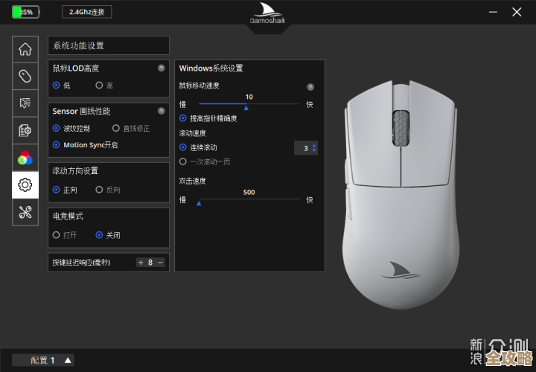Image resolution: width=536 pixels, height=372 pixels.
Task: Increase key delay response with plus
Action: [x=140, y=262]
